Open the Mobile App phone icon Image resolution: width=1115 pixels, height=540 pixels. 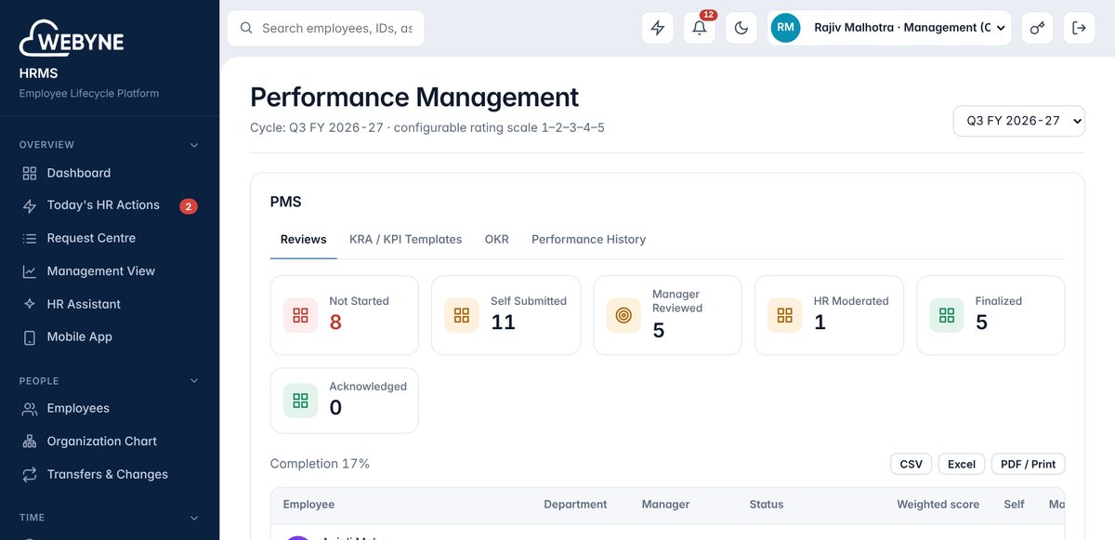pyautogui.click(x=30, y=337)
